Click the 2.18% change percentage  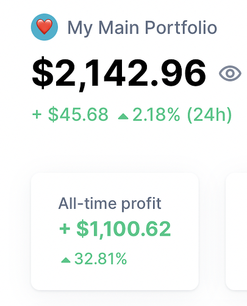pos(156,114)
